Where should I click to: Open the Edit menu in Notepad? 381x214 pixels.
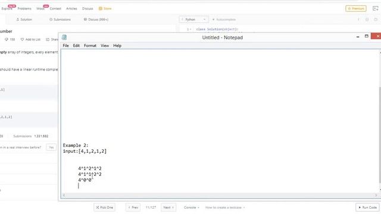point(76,46)
